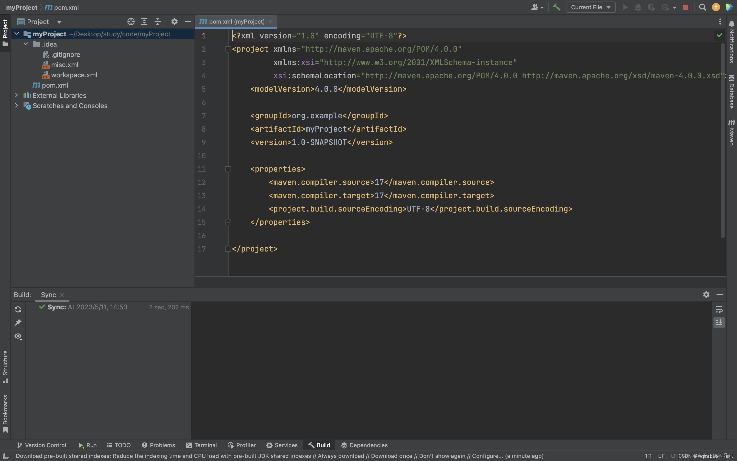
Task: Expand External Libraries node
Action: coord(16,95)
